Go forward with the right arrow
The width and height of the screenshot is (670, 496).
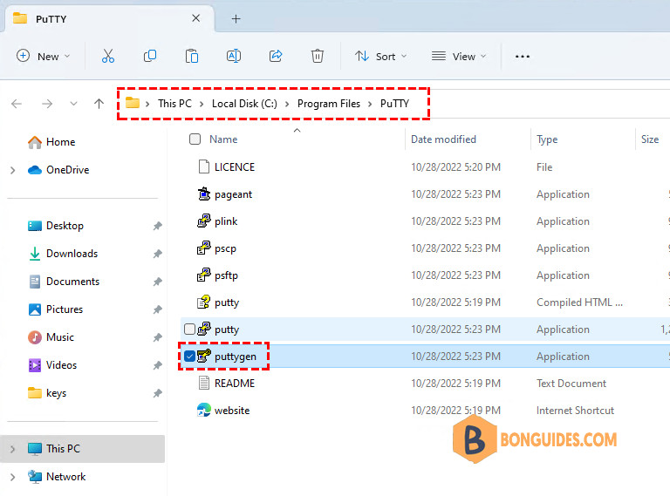pos(47,104)
